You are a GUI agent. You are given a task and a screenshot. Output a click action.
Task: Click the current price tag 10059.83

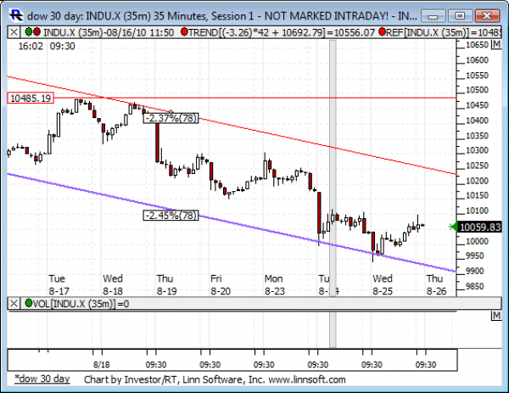[x=480, y=227]
